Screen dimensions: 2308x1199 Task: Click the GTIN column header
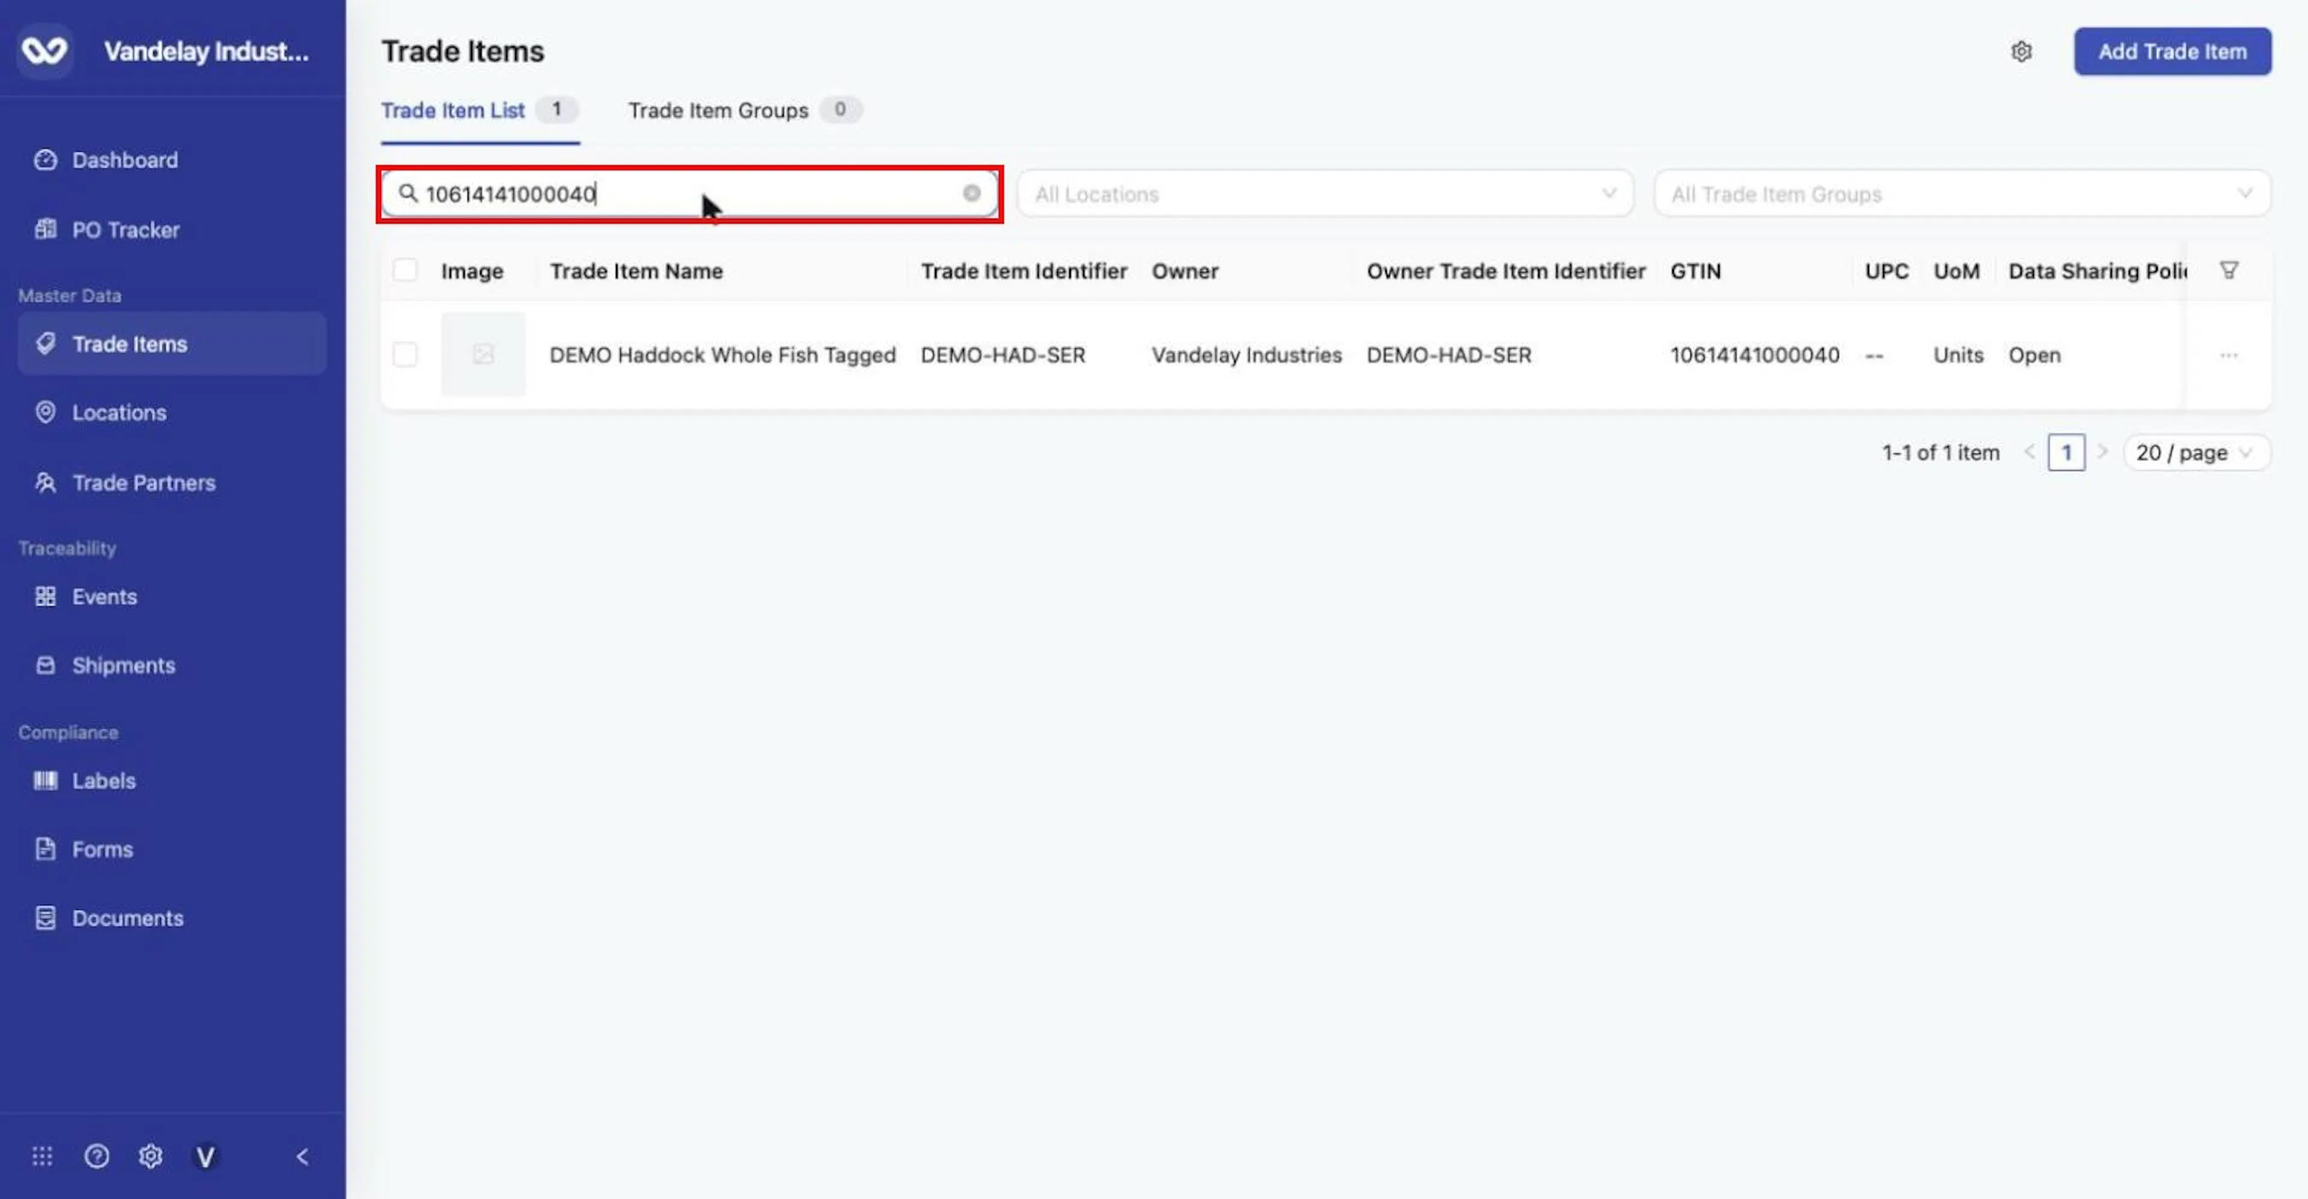(1695, 272)
